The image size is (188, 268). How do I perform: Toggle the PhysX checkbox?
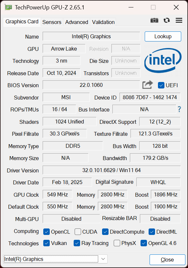117,243
